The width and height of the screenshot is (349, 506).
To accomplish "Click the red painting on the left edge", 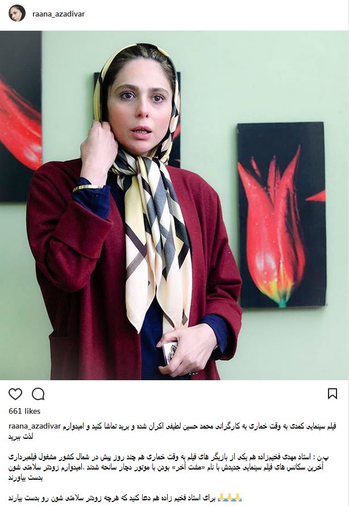I will pos(20,116).
